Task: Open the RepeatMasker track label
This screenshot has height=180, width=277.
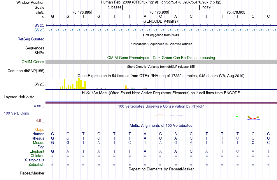Action: coord(32,173)
